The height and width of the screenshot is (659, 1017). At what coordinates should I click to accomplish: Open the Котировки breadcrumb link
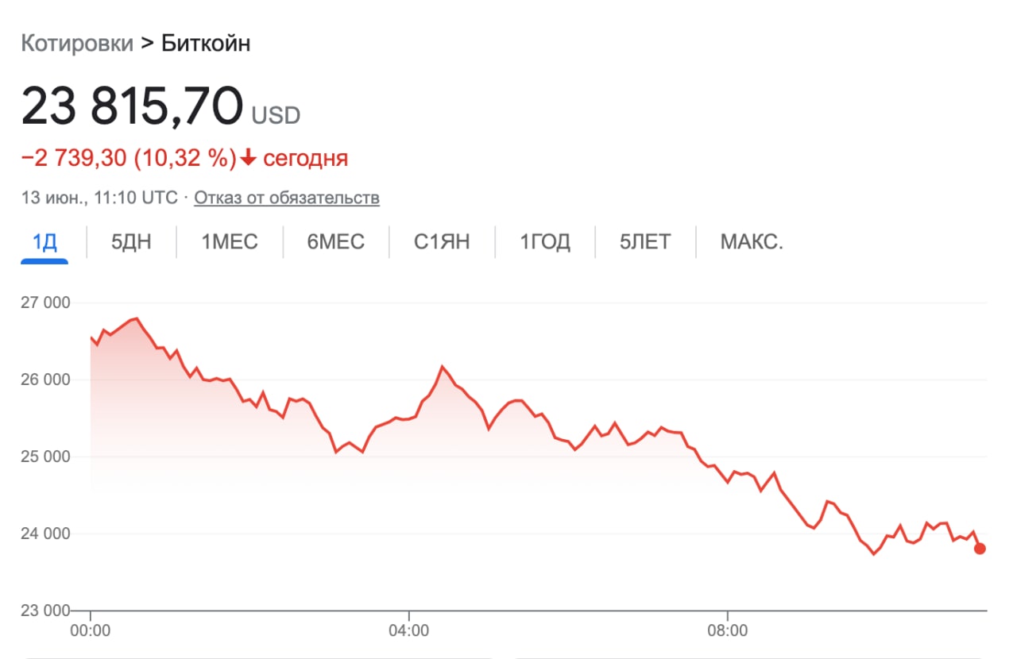77,43
